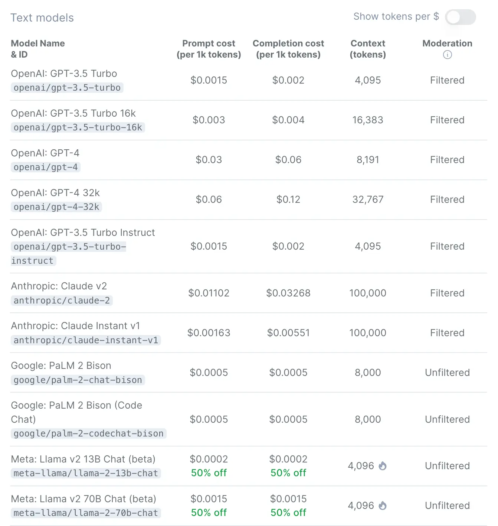Click the Moderation info icon
The width and height of the screenshot is (498, 526).
click(x=448, y=55)
